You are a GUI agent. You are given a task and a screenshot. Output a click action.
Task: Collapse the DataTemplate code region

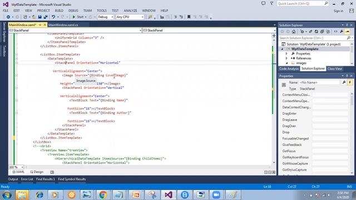pos(17,58)
